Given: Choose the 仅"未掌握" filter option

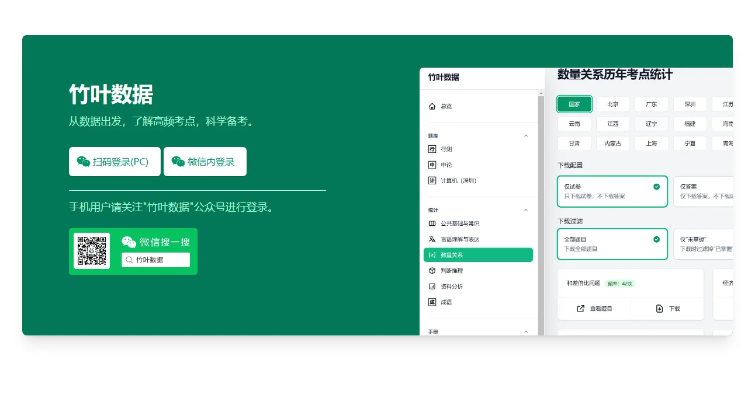Looking at the screenshot, I should [704, 244].
